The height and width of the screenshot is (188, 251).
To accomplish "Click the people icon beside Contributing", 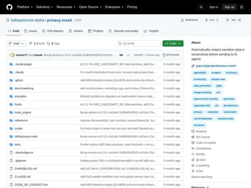I will coord(193,148).
